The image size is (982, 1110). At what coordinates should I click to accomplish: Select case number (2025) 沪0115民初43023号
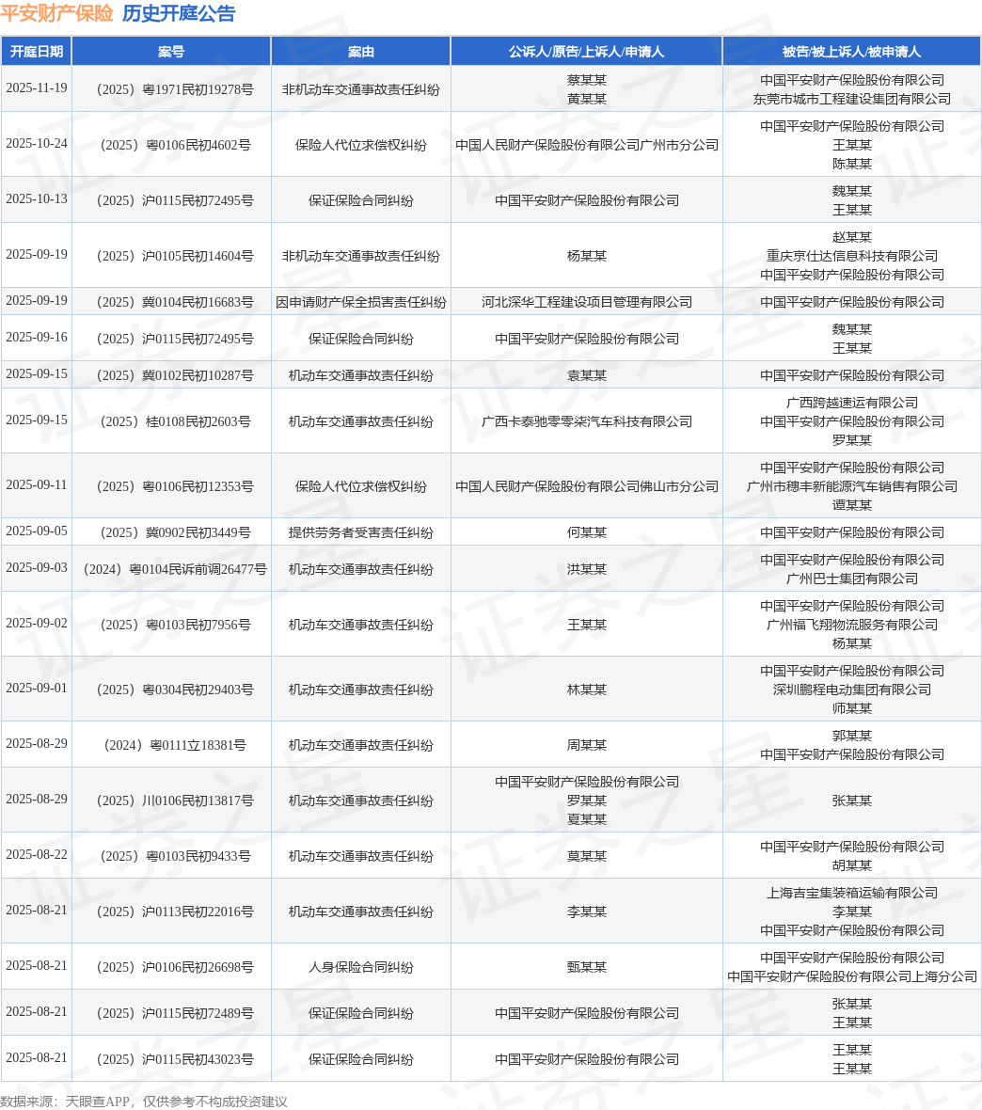[x=171, y=1059]
